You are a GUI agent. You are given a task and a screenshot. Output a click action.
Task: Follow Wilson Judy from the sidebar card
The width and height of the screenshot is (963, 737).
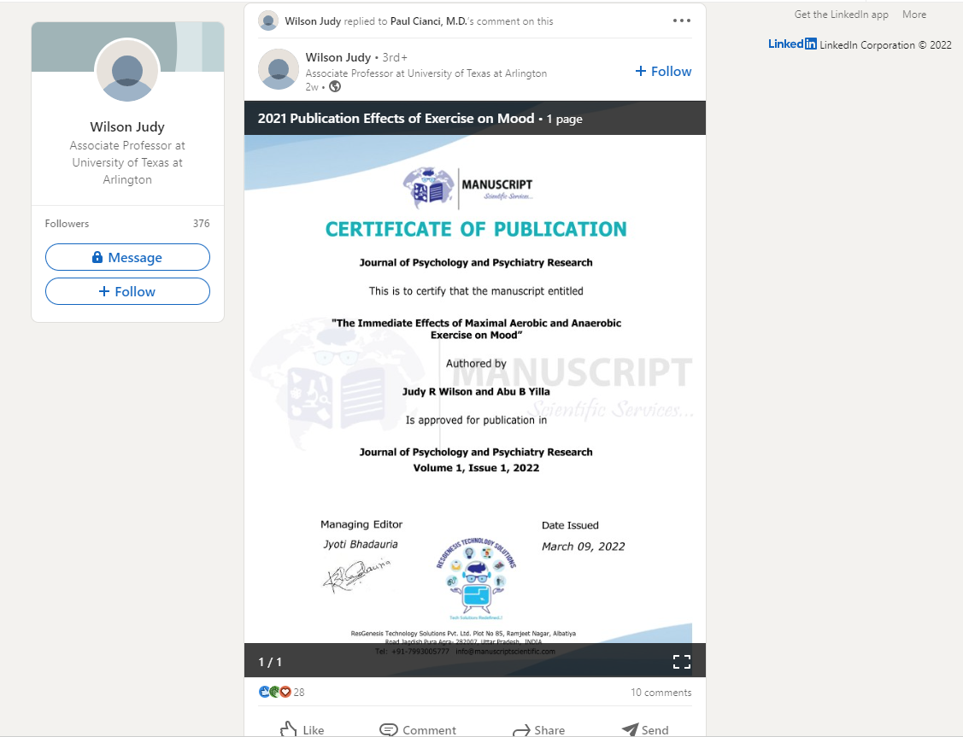tap(128, 291)
